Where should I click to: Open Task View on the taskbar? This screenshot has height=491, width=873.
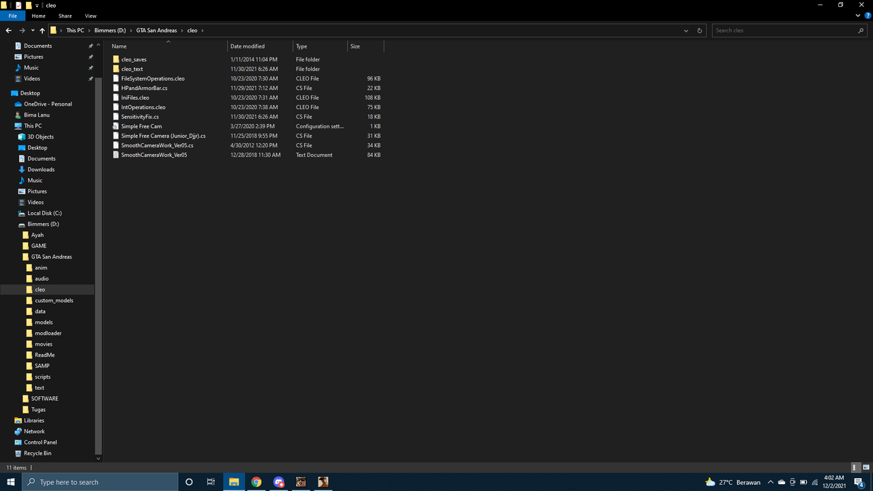click(211, 482)
